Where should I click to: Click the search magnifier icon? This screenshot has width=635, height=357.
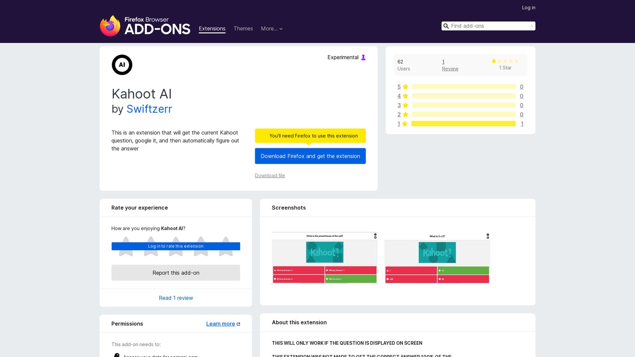tap(446, 26)
